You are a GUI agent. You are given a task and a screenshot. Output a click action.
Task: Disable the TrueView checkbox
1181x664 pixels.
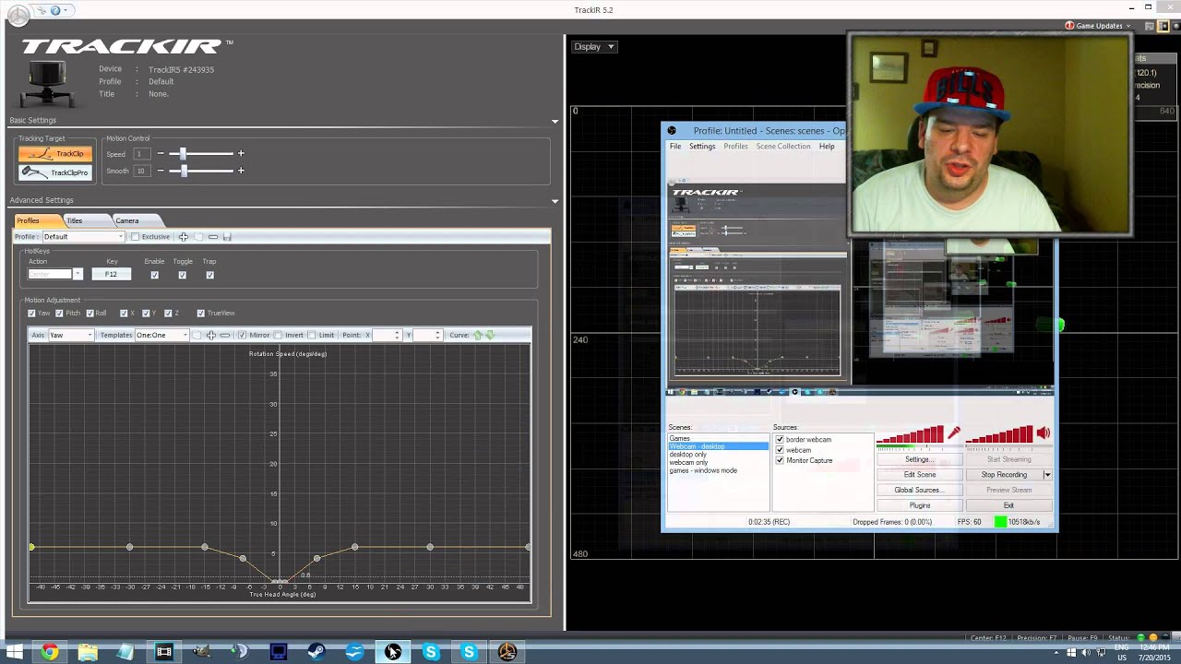point(200,314)
